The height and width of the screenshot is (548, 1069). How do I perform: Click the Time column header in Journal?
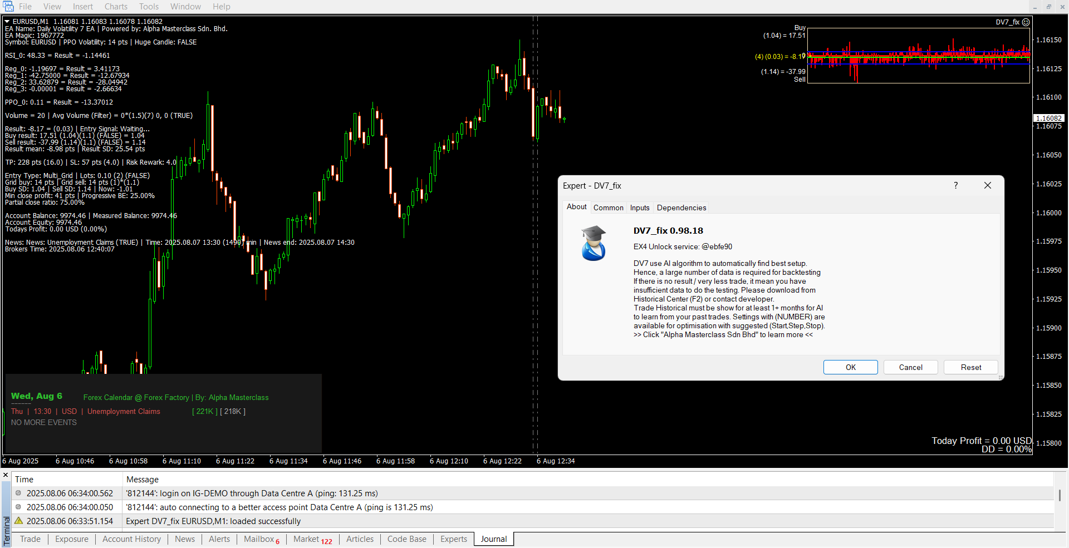tap(67, 479)
